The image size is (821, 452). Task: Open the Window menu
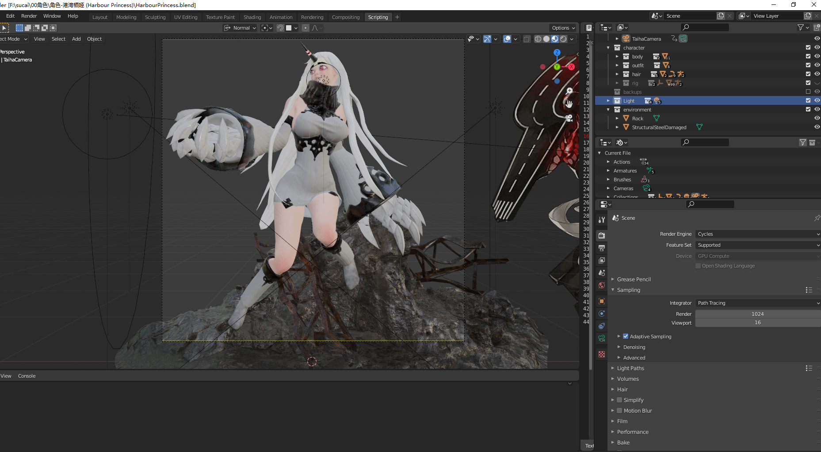coord(52,16)
